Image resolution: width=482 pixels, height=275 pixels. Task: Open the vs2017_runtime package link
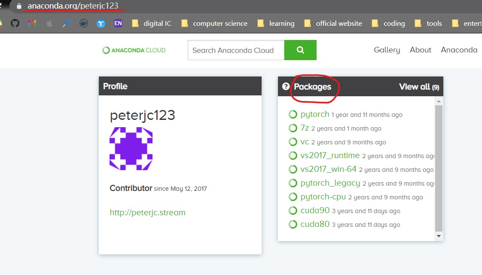(x=330, y=156)
